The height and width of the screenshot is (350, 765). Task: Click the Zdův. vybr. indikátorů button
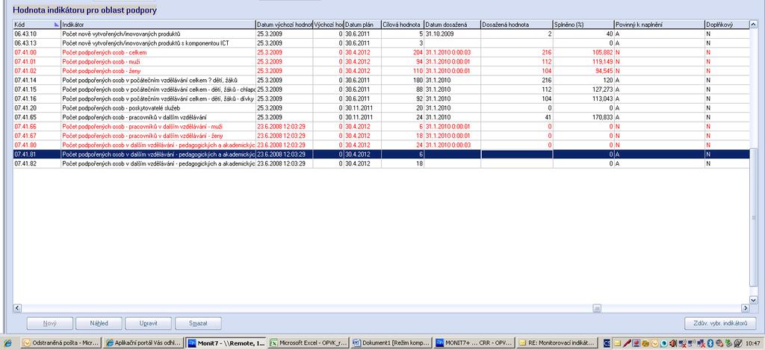[721, 323]
